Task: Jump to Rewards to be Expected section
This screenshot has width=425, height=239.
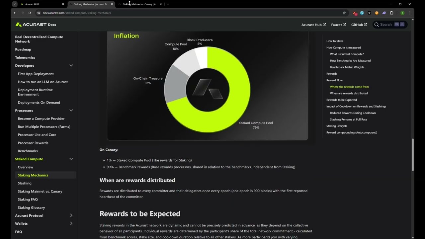Action: (x=342, y=100)
